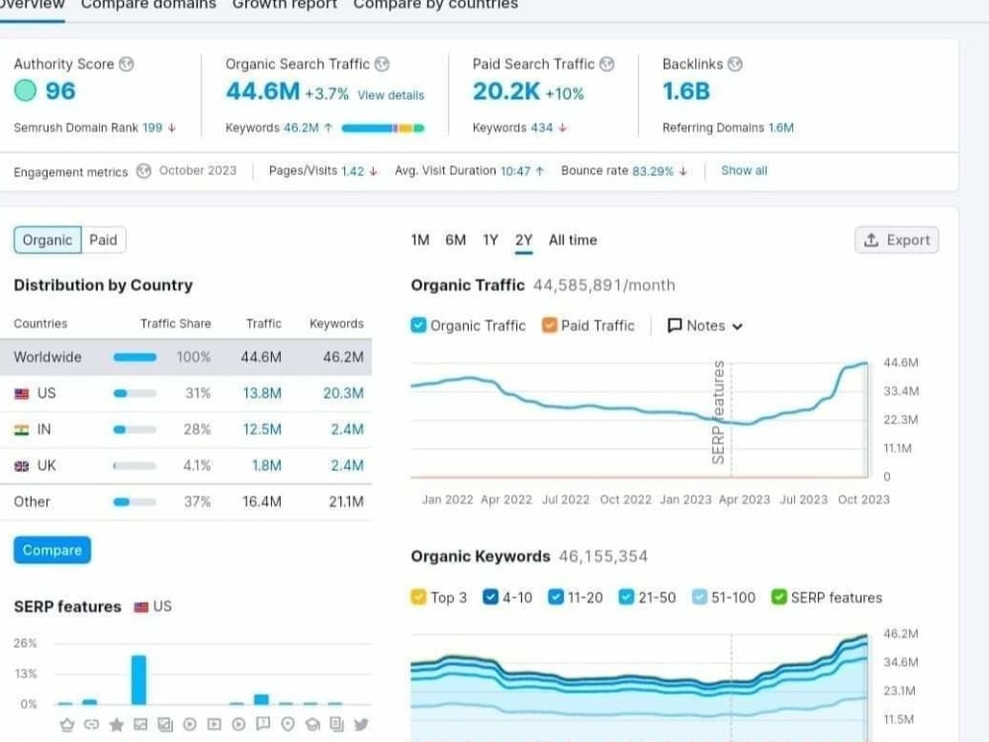Click the UK flag in the country table
This screenshot has width=989, height=742.
pos(22,466)
